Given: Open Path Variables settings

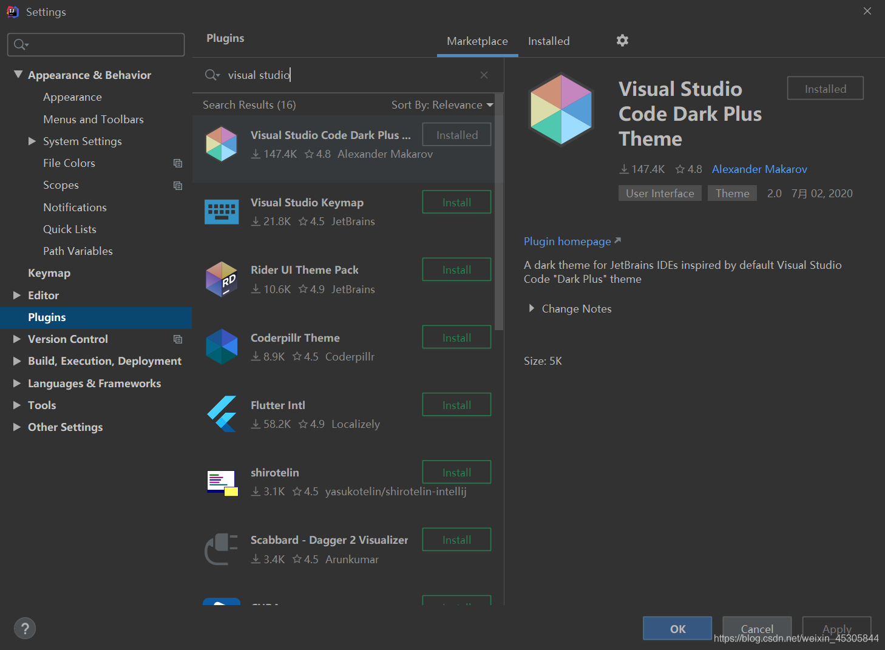Looking at the screenshot, I should (x=78, y=251).
